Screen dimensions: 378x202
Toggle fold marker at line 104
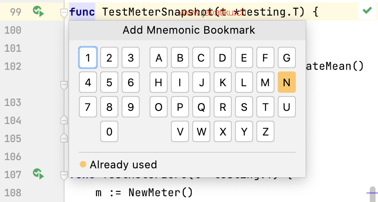64,119
